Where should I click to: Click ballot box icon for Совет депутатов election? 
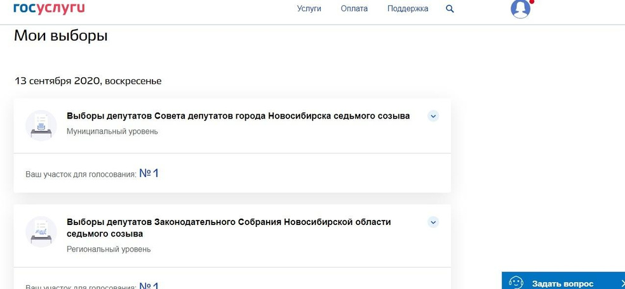[x=41, y=125]
